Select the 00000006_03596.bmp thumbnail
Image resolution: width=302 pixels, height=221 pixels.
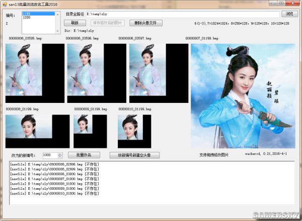tap(97, 73)
